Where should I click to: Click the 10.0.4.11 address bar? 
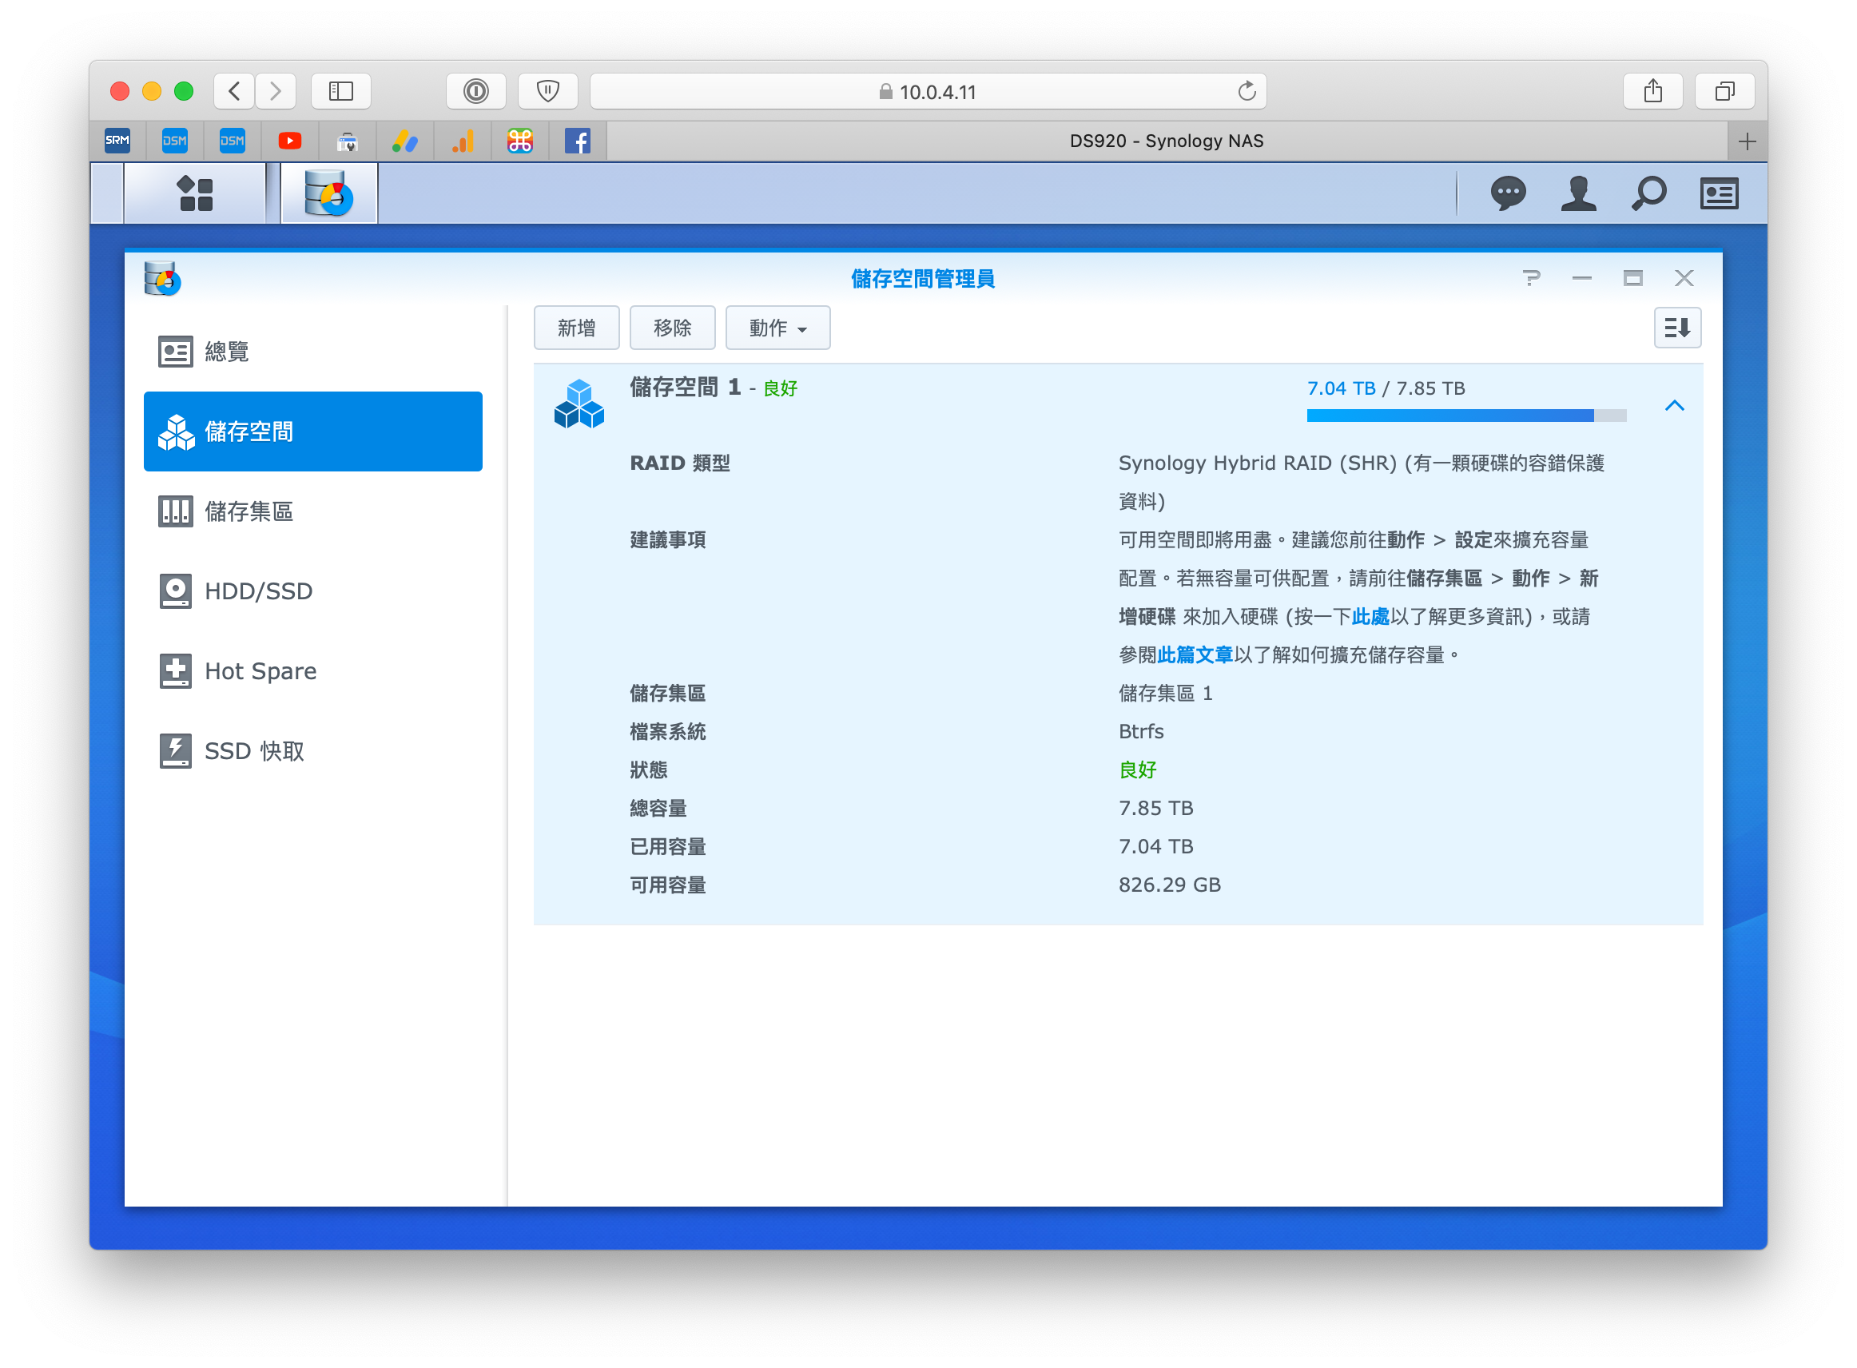(x=927, y=91)
